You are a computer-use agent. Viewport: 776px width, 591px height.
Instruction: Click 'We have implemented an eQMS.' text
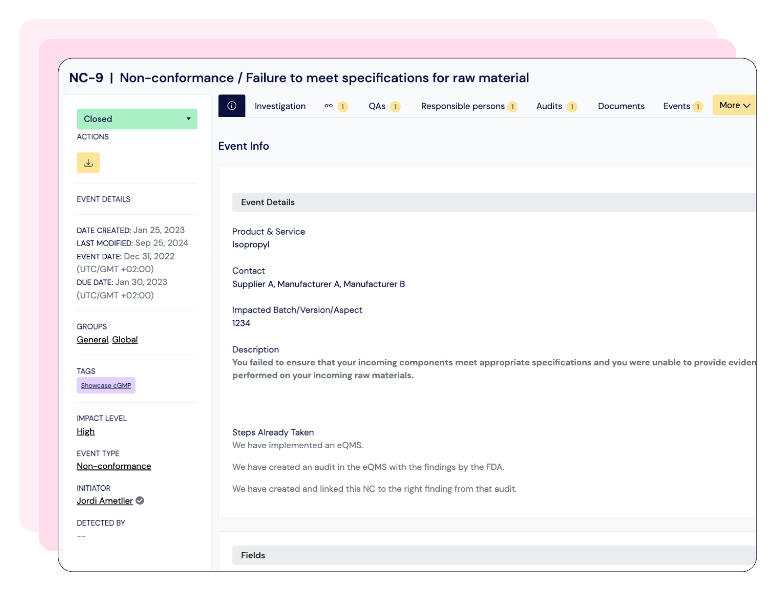tap(297, 445)
